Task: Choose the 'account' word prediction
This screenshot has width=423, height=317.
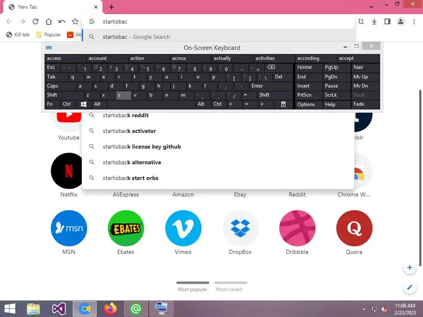Action: tap(107, 58)
